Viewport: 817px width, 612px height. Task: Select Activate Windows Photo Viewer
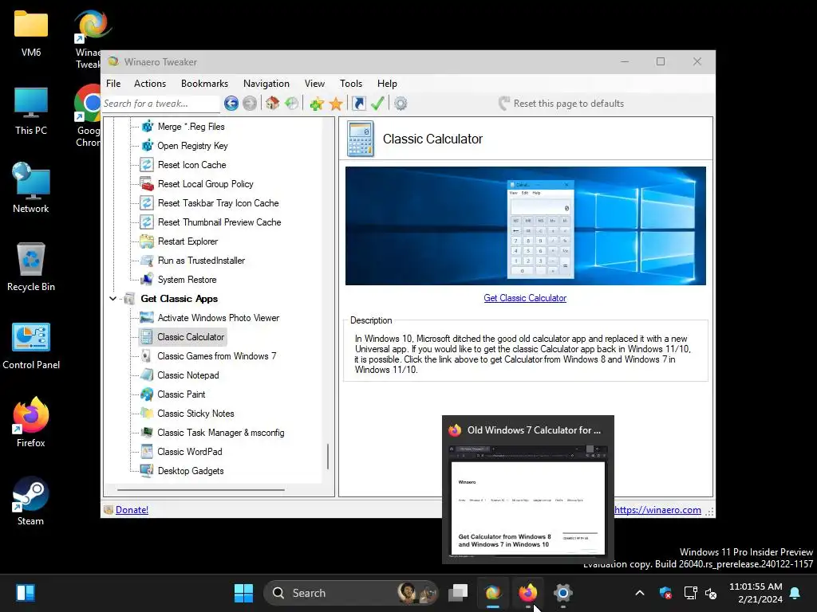pyautogui.click(x=219, y=318)
